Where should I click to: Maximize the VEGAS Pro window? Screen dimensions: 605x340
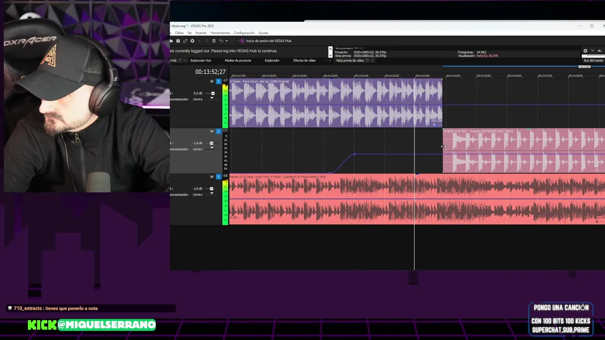[x=592, y=25]
